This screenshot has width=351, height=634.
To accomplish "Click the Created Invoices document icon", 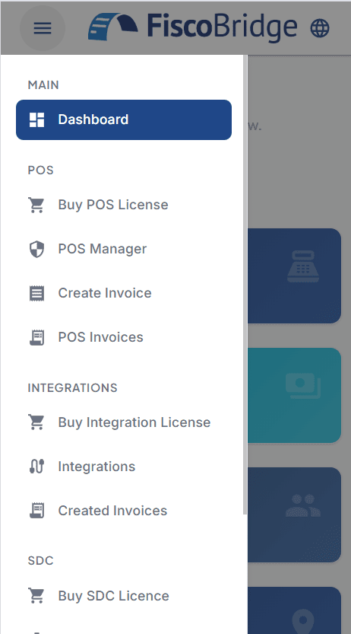I will [x=36, y=510].
